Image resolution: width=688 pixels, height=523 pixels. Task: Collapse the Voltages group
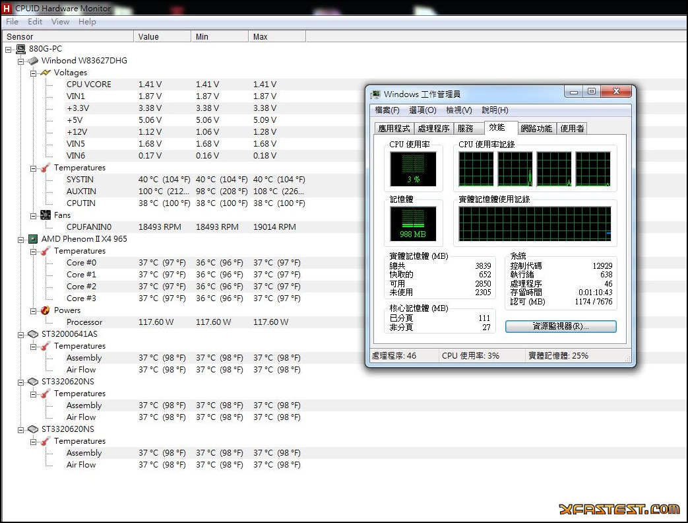pyautogui.click(x=33, y=73)
